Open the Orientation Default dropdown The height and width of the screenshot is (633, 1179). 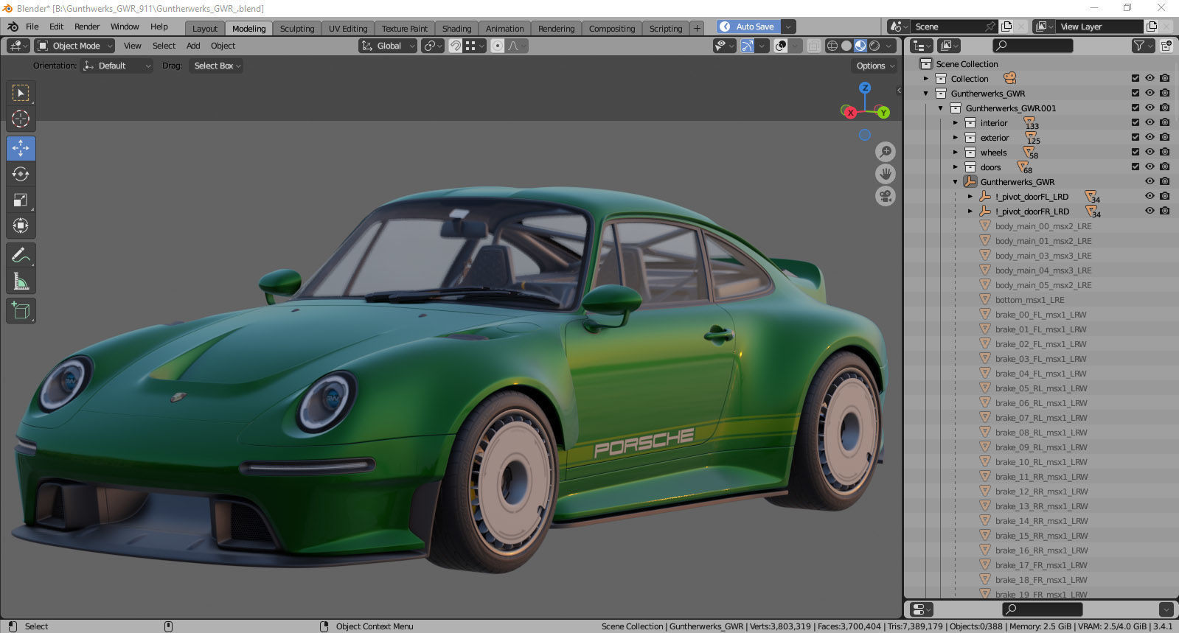point(117,66)
